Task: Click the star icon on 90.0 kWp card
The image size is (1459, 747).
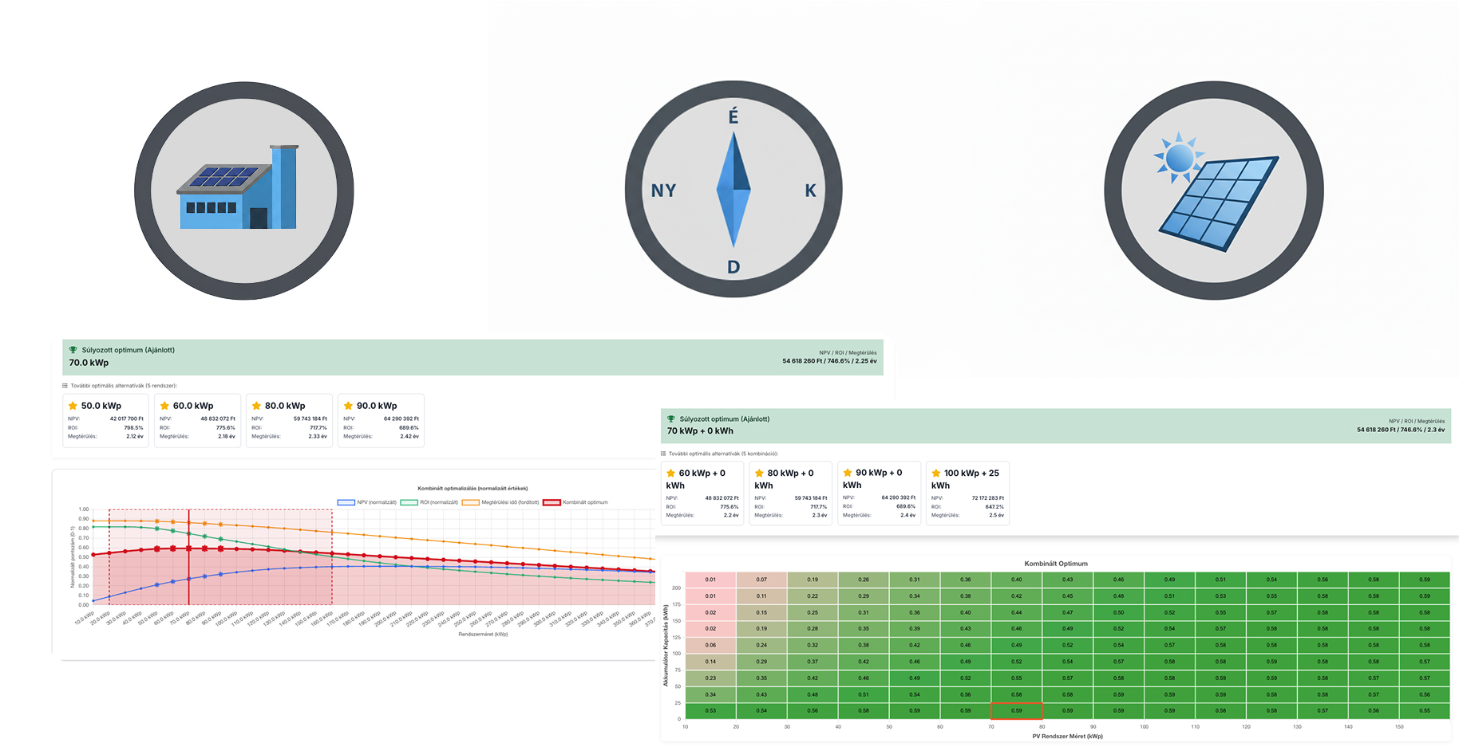Action: [348, 406]
